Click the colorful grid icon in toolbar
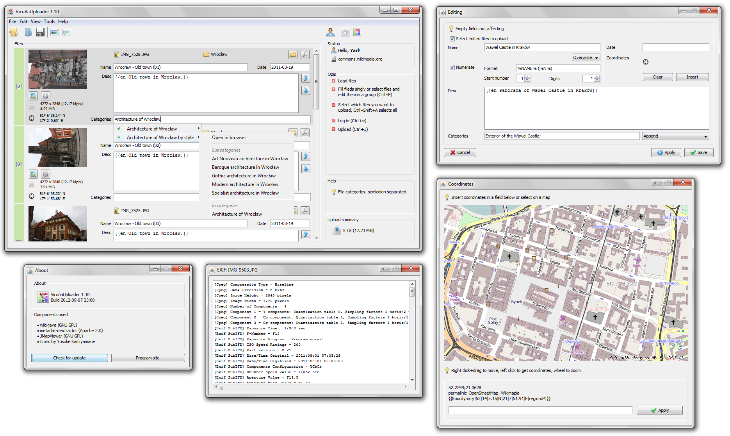 click(x=357, y=32)
